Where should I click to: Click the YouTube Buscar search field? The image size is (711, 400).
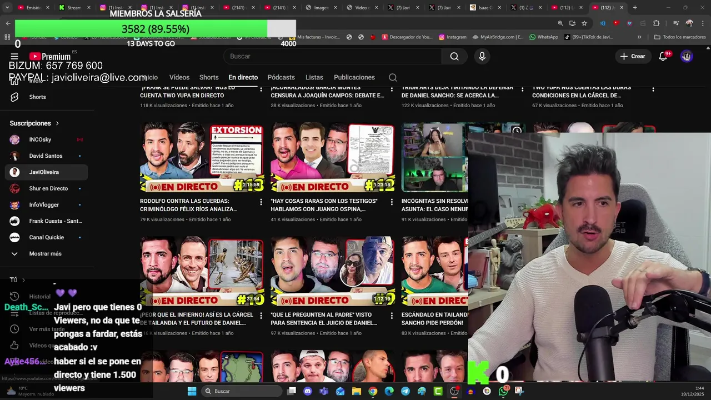[333, 56]
